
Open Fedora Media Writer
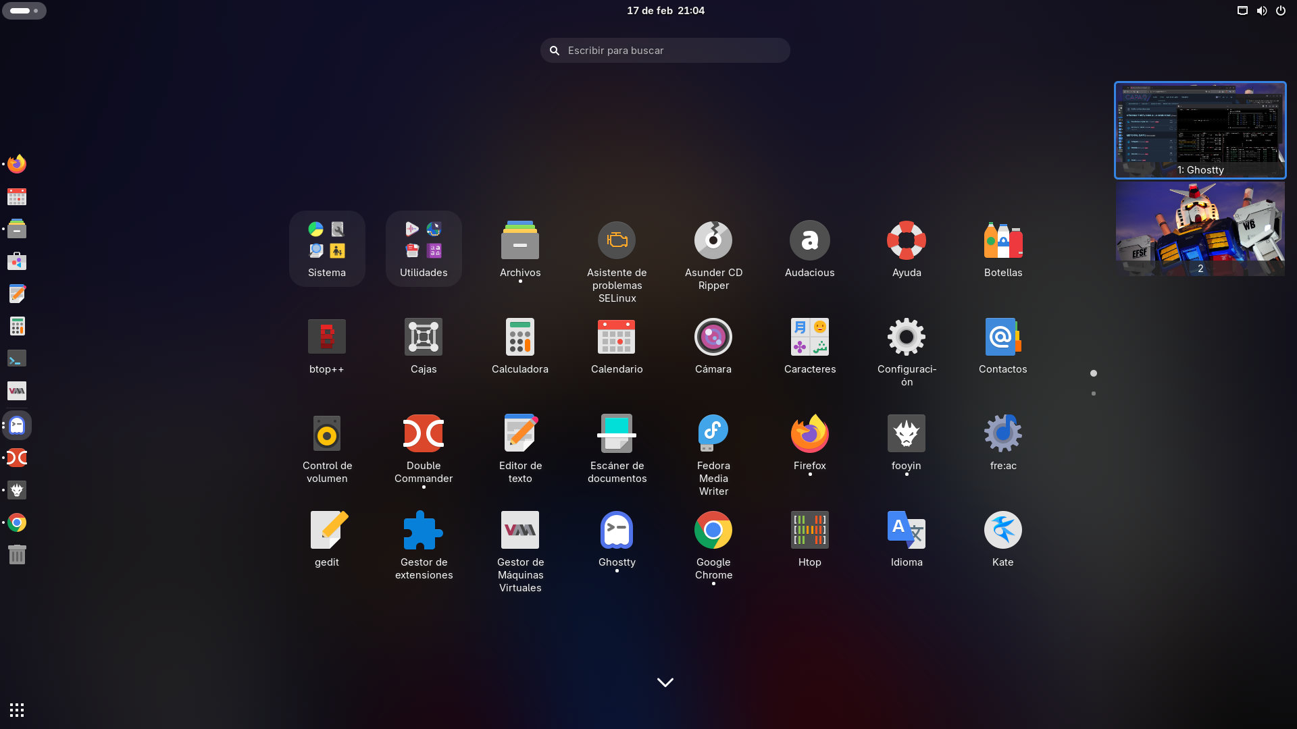pyautogui.click(x=713, y=433)
